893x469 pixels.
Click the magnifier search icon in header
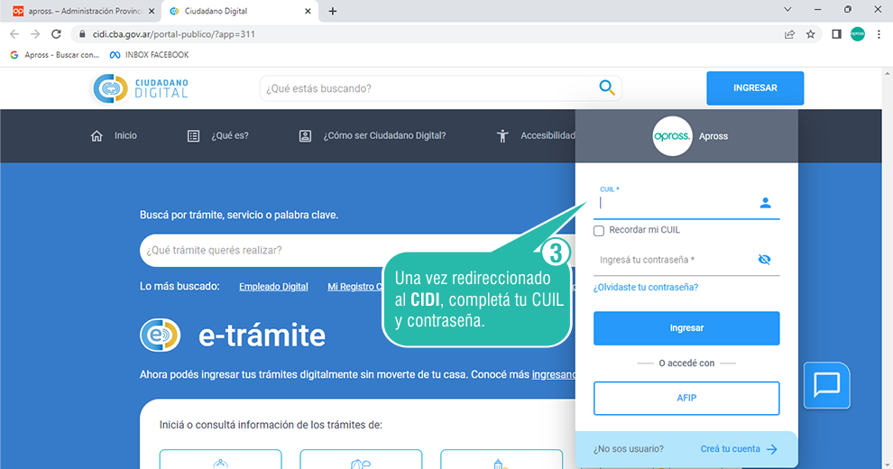click(606, 87)
